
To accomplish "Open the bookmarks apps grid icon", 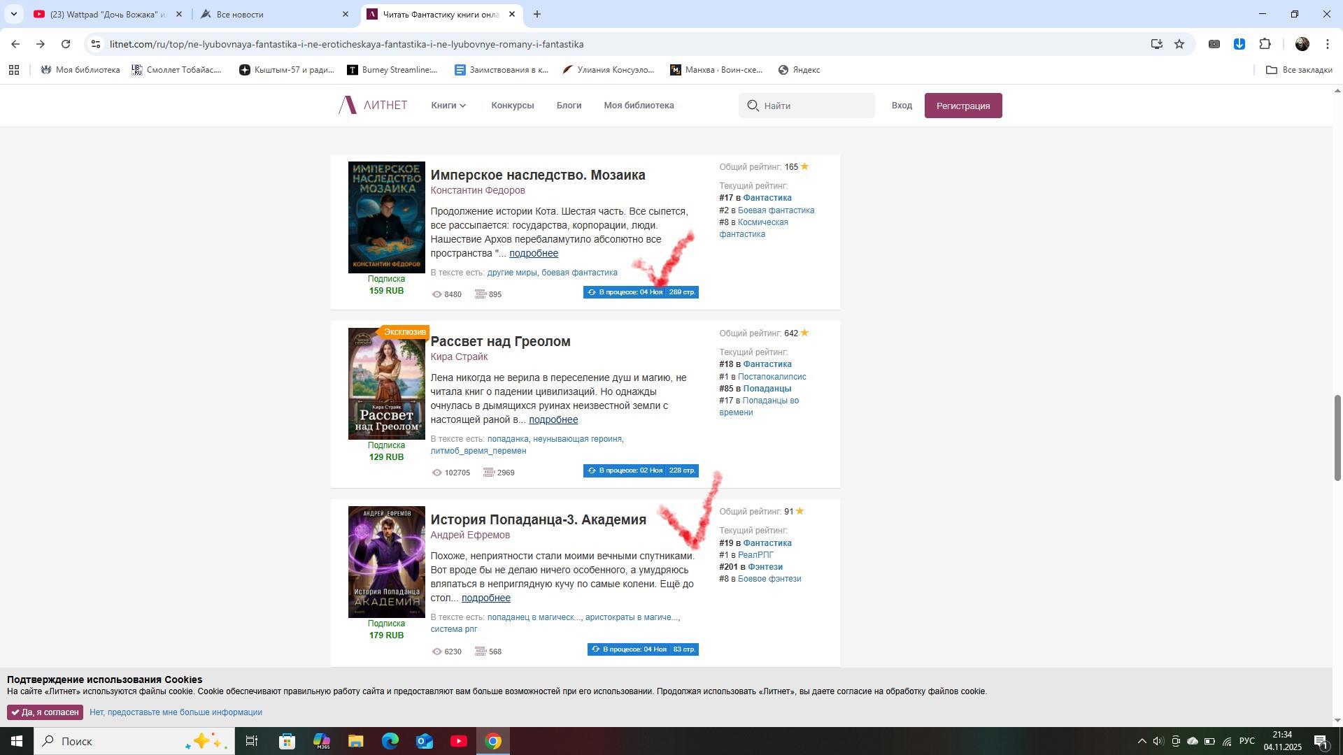I will [14, 70].
